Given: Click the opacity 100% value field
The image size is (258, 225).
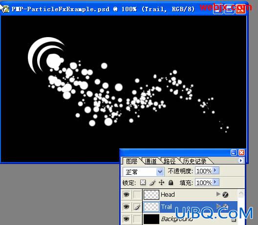Looking at the screenshot, I should [x=204, y=171].
